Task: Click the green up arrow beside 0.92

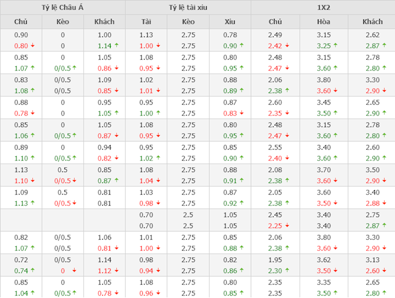Action: pos(241,203)
